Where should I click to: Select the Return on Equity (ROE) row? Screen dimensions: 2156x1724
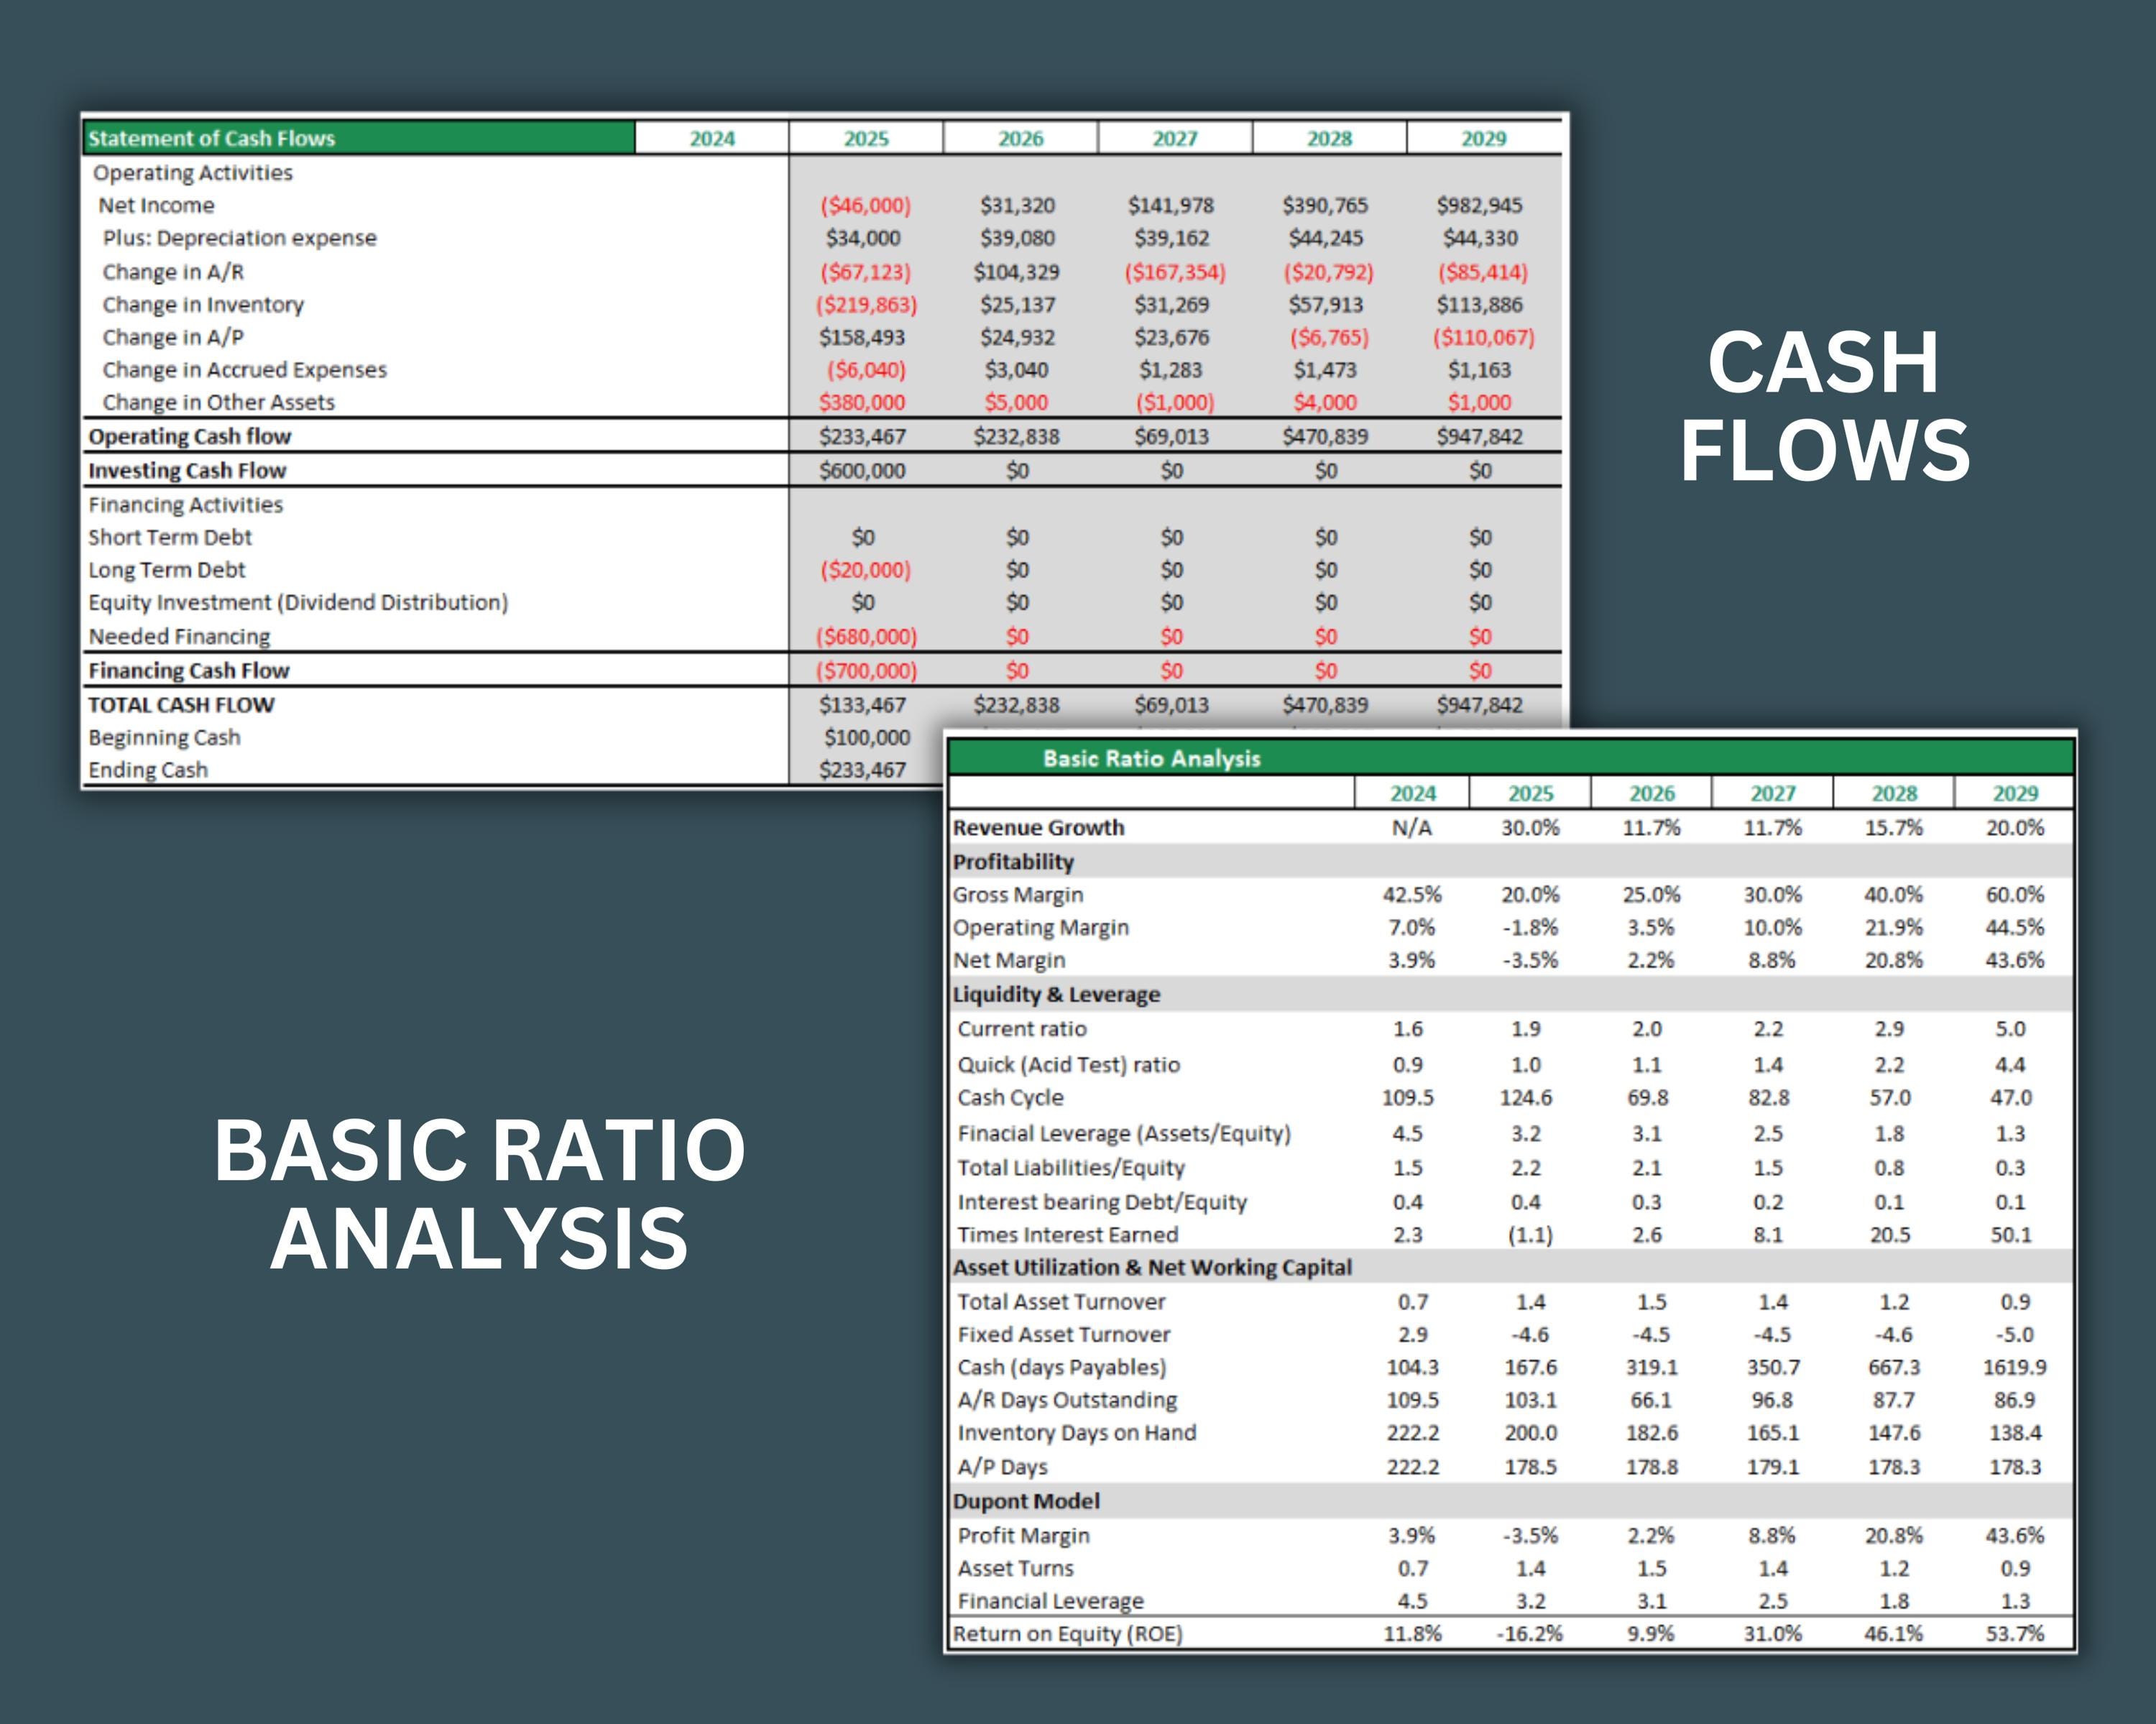(1070, 1634)
